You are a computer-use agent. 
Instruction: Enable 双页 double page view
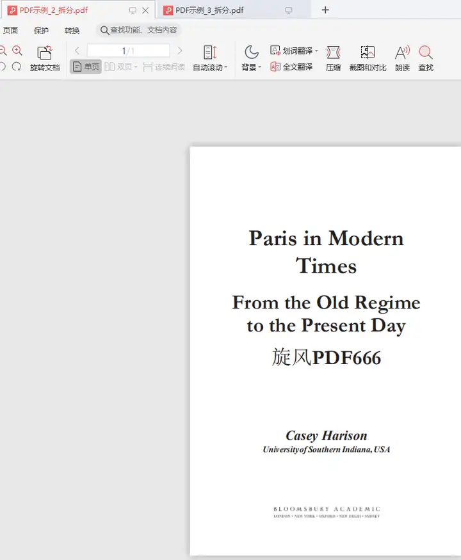coord(118,67)
